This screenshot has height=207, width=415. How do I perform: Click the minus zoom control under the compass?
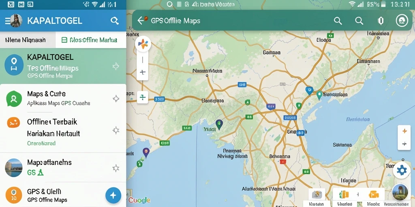[142, 60]
